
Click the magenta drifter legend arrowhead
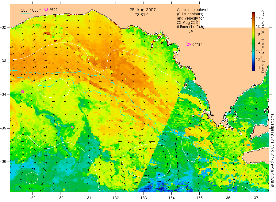point(189,44)
